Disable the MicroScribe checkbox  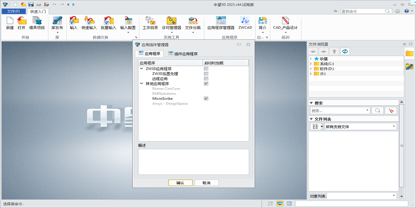coord(206,98)
